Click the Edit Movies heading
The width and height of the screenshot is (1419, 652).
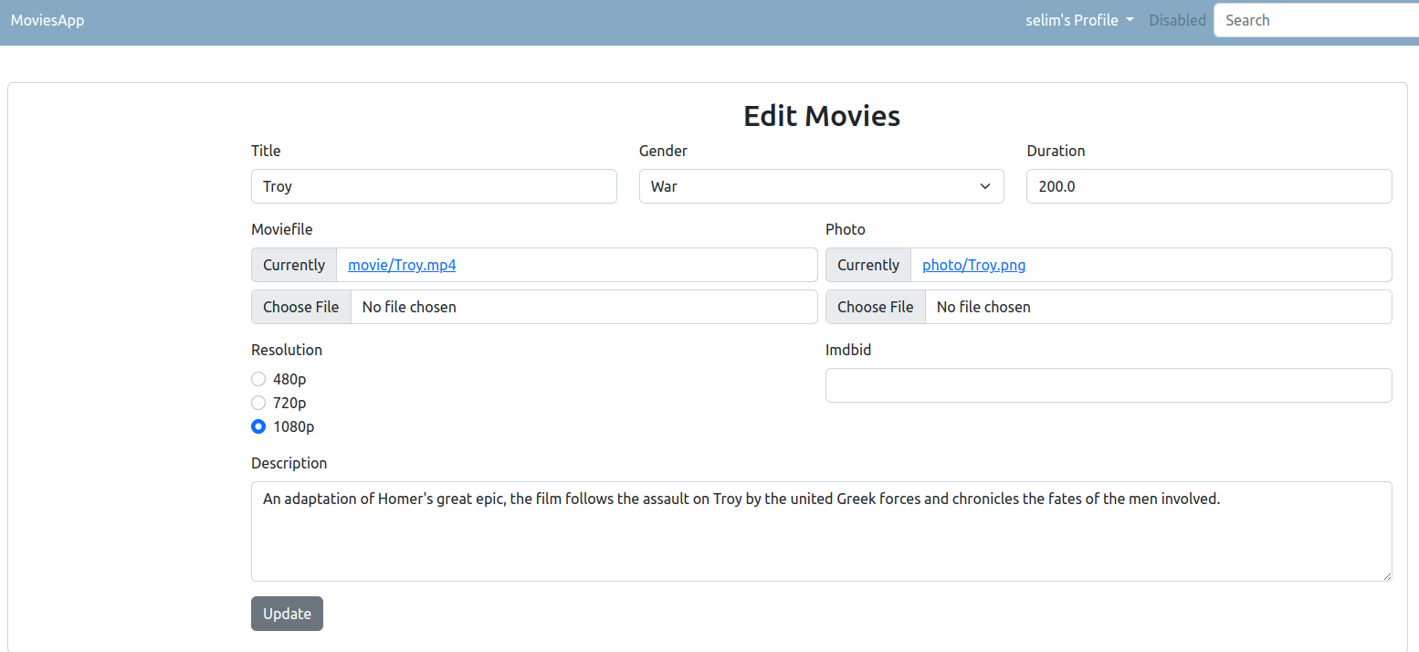(822, 116)
